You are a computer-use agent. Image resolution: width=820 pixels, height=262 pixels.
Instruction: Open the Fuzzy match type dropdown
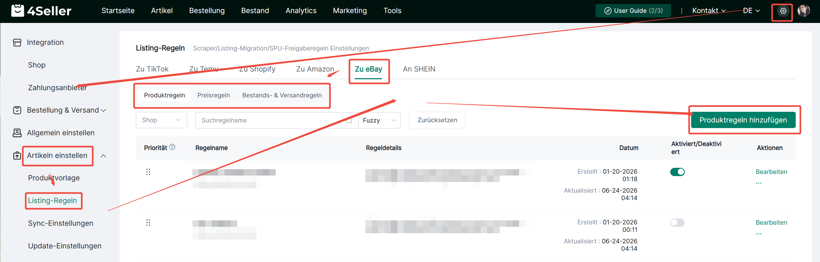click(x=379, y=120)
